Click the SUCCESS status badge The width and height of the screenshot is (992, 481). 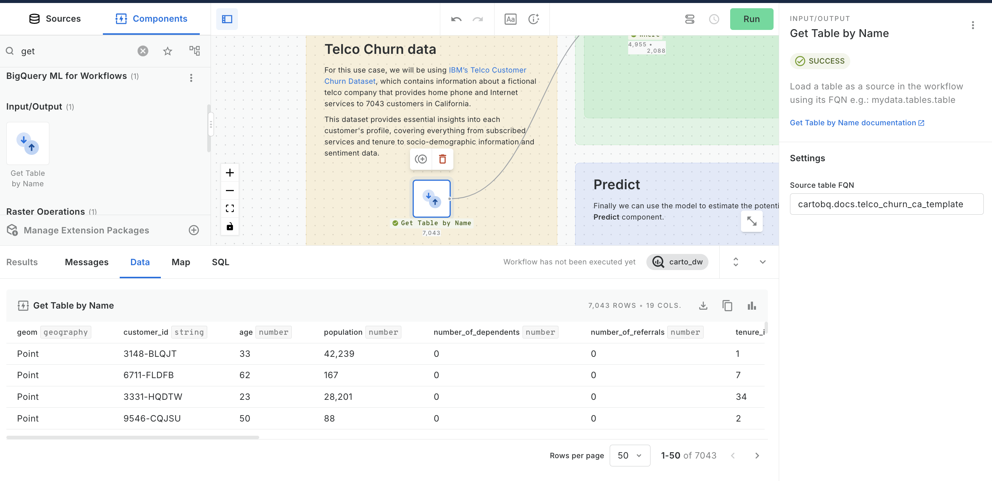820,61
